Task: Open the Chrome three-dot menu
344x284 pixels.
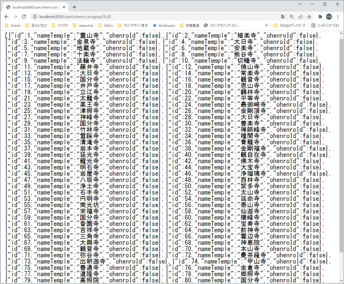Action: 338,17
